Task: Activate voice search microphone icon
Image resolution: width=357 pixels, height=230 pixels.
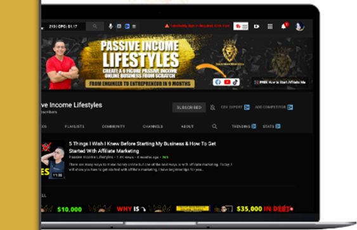Action: [111, 27]
